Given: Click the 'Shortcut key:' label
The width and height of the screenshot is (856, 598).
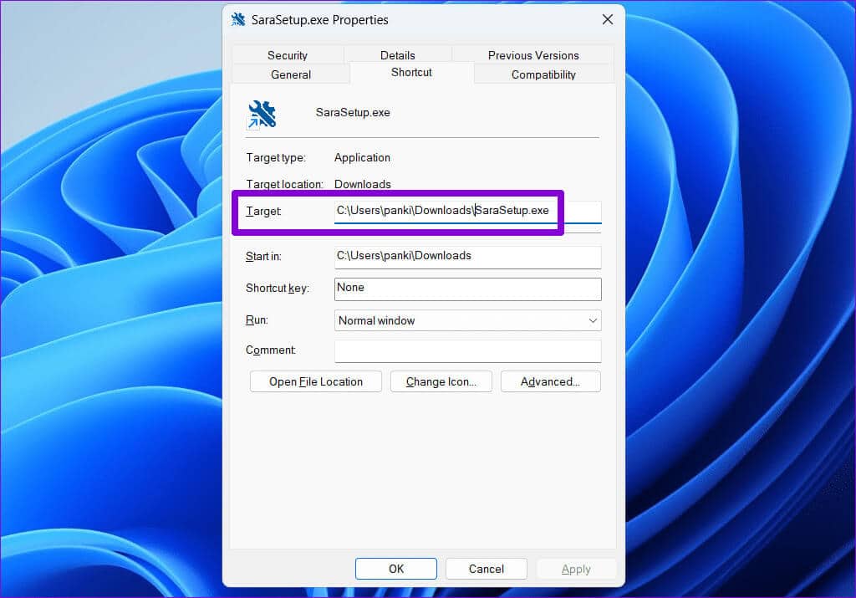Looking at the screenshot, I should [x=278, y=289].
